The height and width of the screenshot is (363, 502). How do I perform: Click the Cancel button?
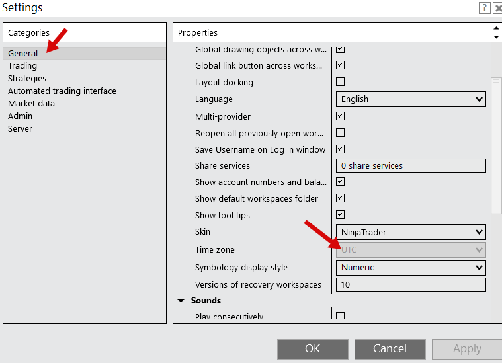pyautogui.click(x=390, y=348)
